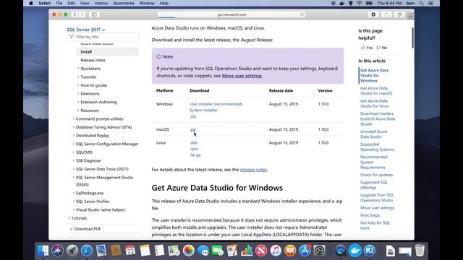Image resolution: width=463 pixels, height=260 pixels.
Task: Open the Window menu
Action: click(147, 3)
